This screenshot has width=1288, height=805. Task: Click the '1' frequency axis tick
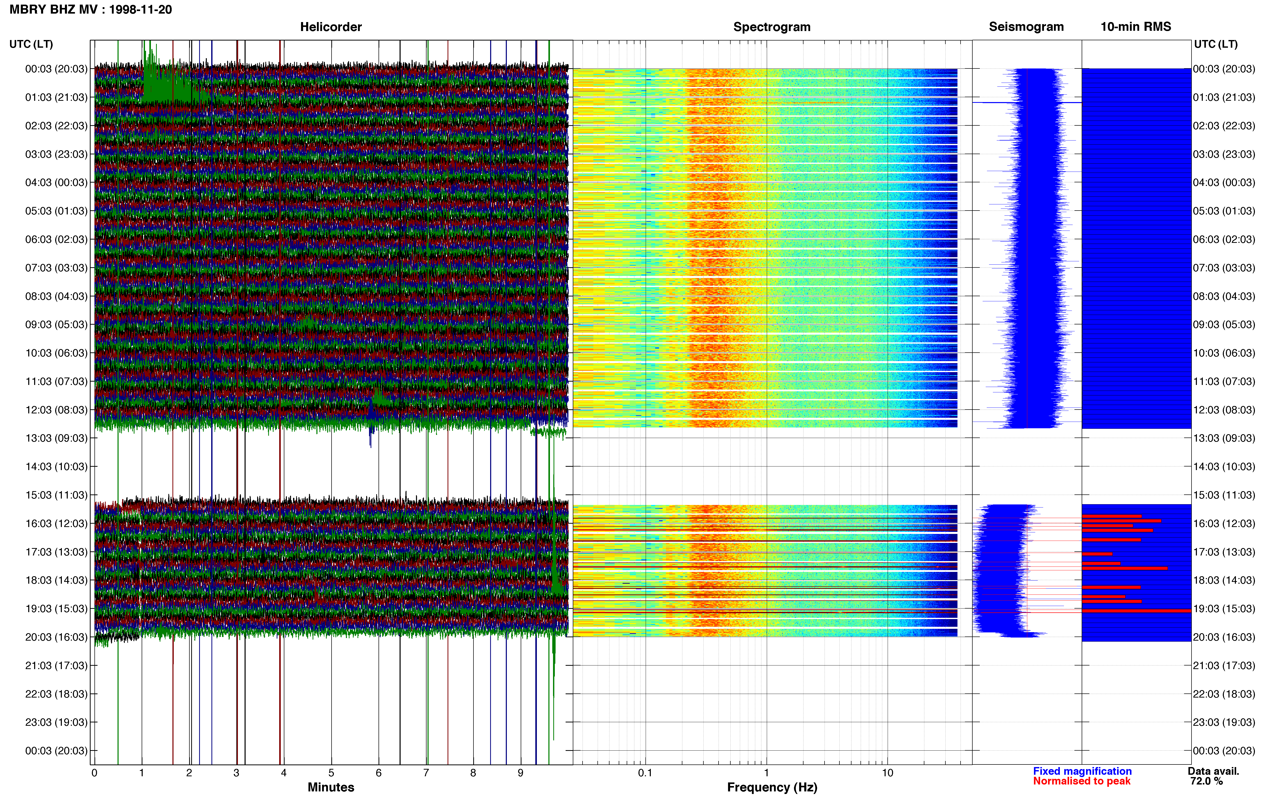click(x=767, y=773)
